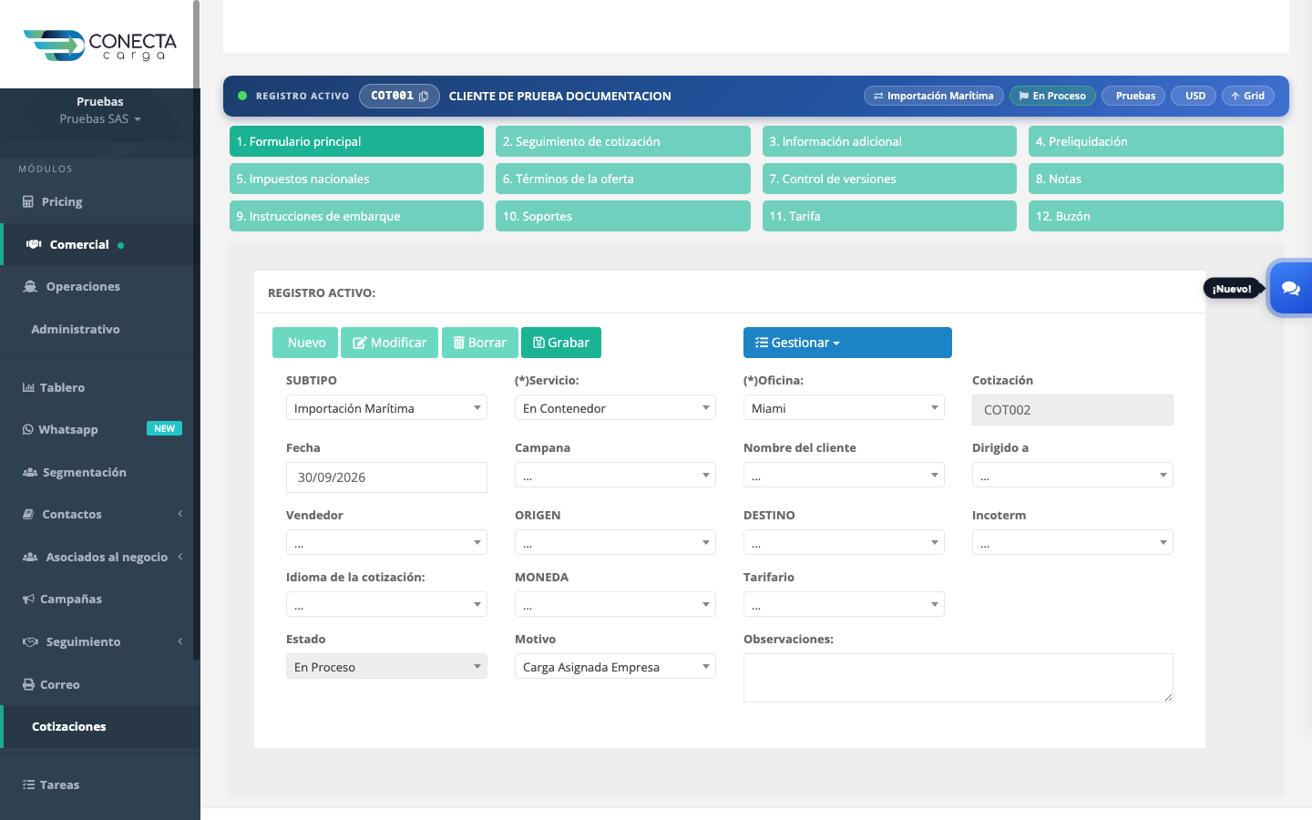Open the floating chat bubble icon
1312x820 pixels.
1290,288
